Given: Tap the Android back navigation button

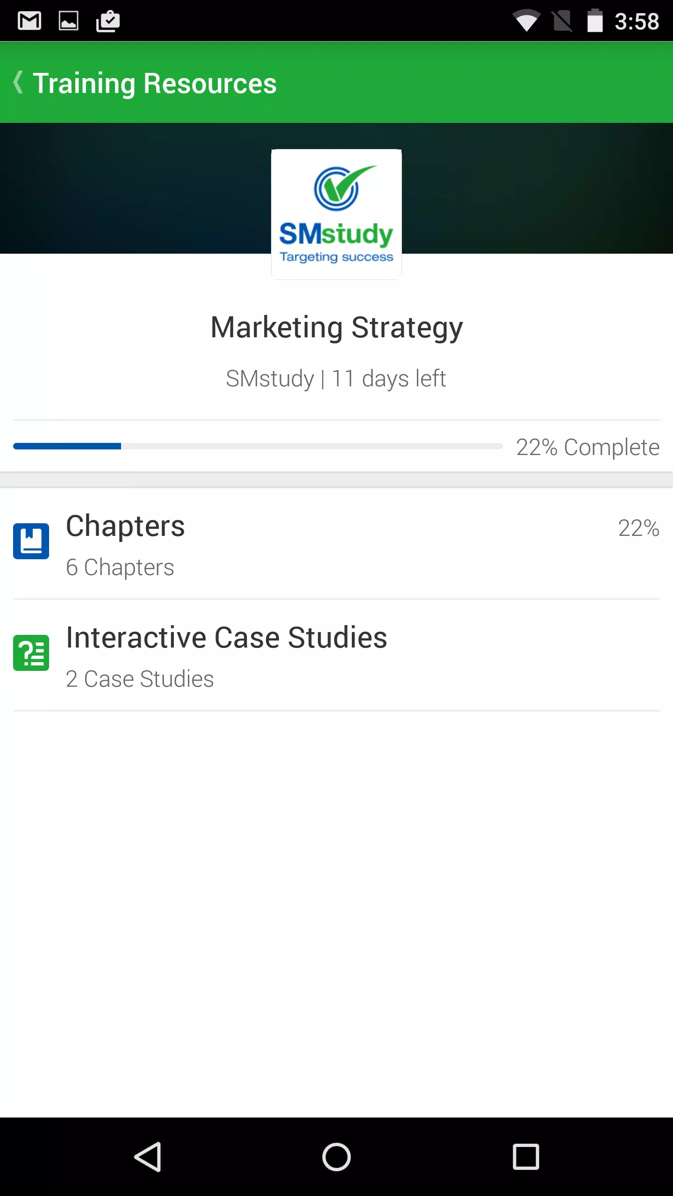Looking at the screenshot, I should point(148,1157).
